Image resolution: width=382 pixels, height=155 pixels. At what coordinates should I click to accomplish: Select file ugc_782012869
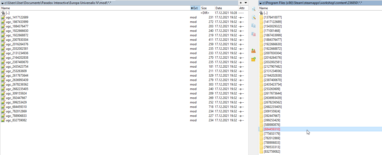[x=124, y=111]
